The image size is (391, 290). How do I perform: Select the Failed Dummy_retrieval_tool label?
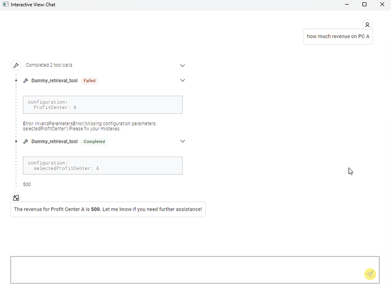click(54, 81)
